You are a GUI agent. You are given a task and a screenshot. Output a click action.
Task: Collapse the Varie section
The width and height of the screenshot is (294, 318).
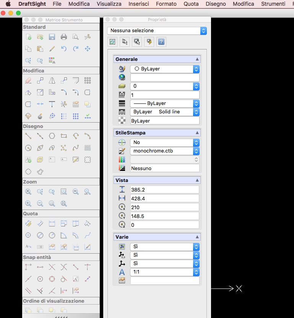click(x=197, y=237)
